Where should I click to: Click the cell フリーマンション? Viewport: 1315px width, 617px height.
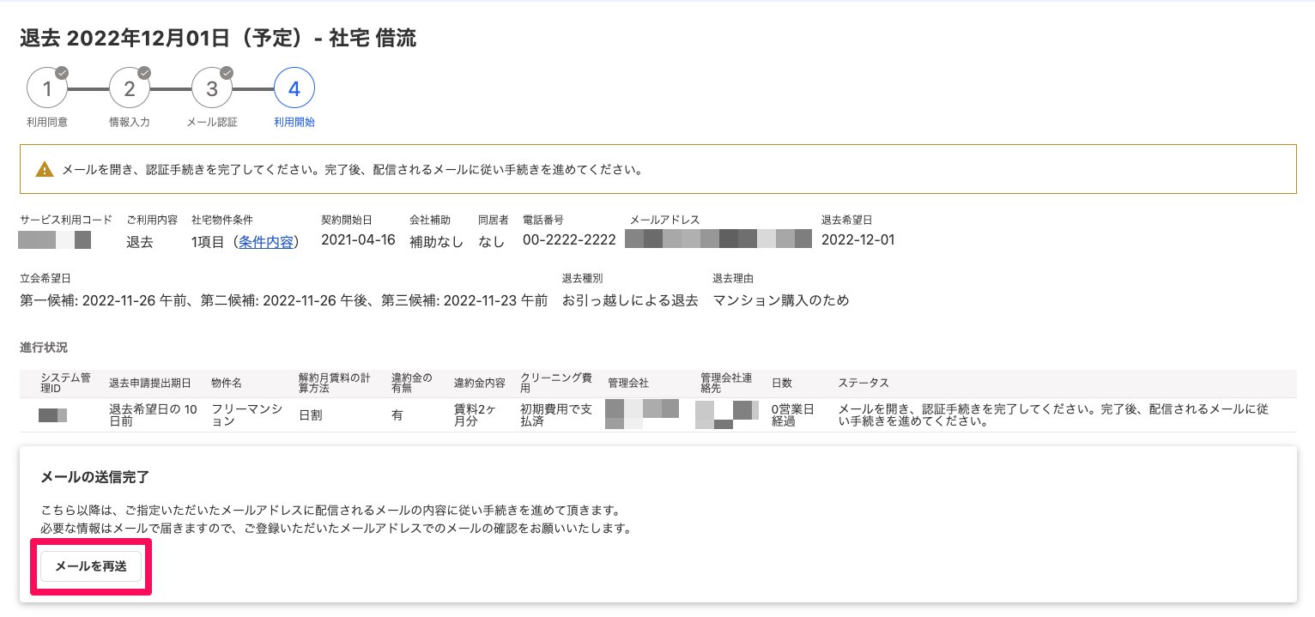246,415
